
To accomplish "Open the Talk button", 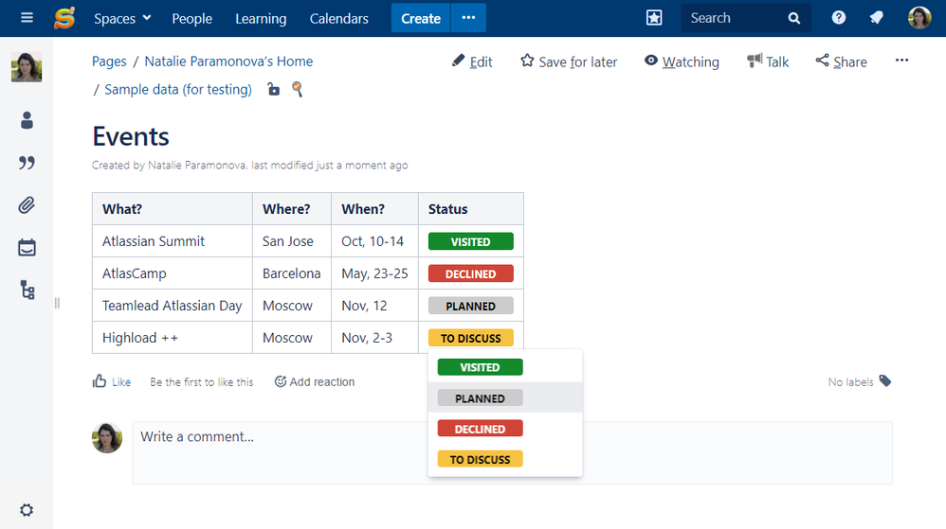I will click(768, 62).
